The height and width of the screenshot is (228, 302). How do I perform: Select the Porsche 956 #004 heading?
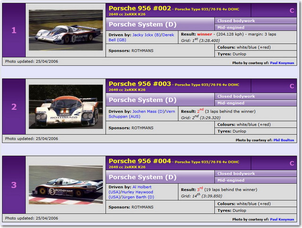click(140, 161)
